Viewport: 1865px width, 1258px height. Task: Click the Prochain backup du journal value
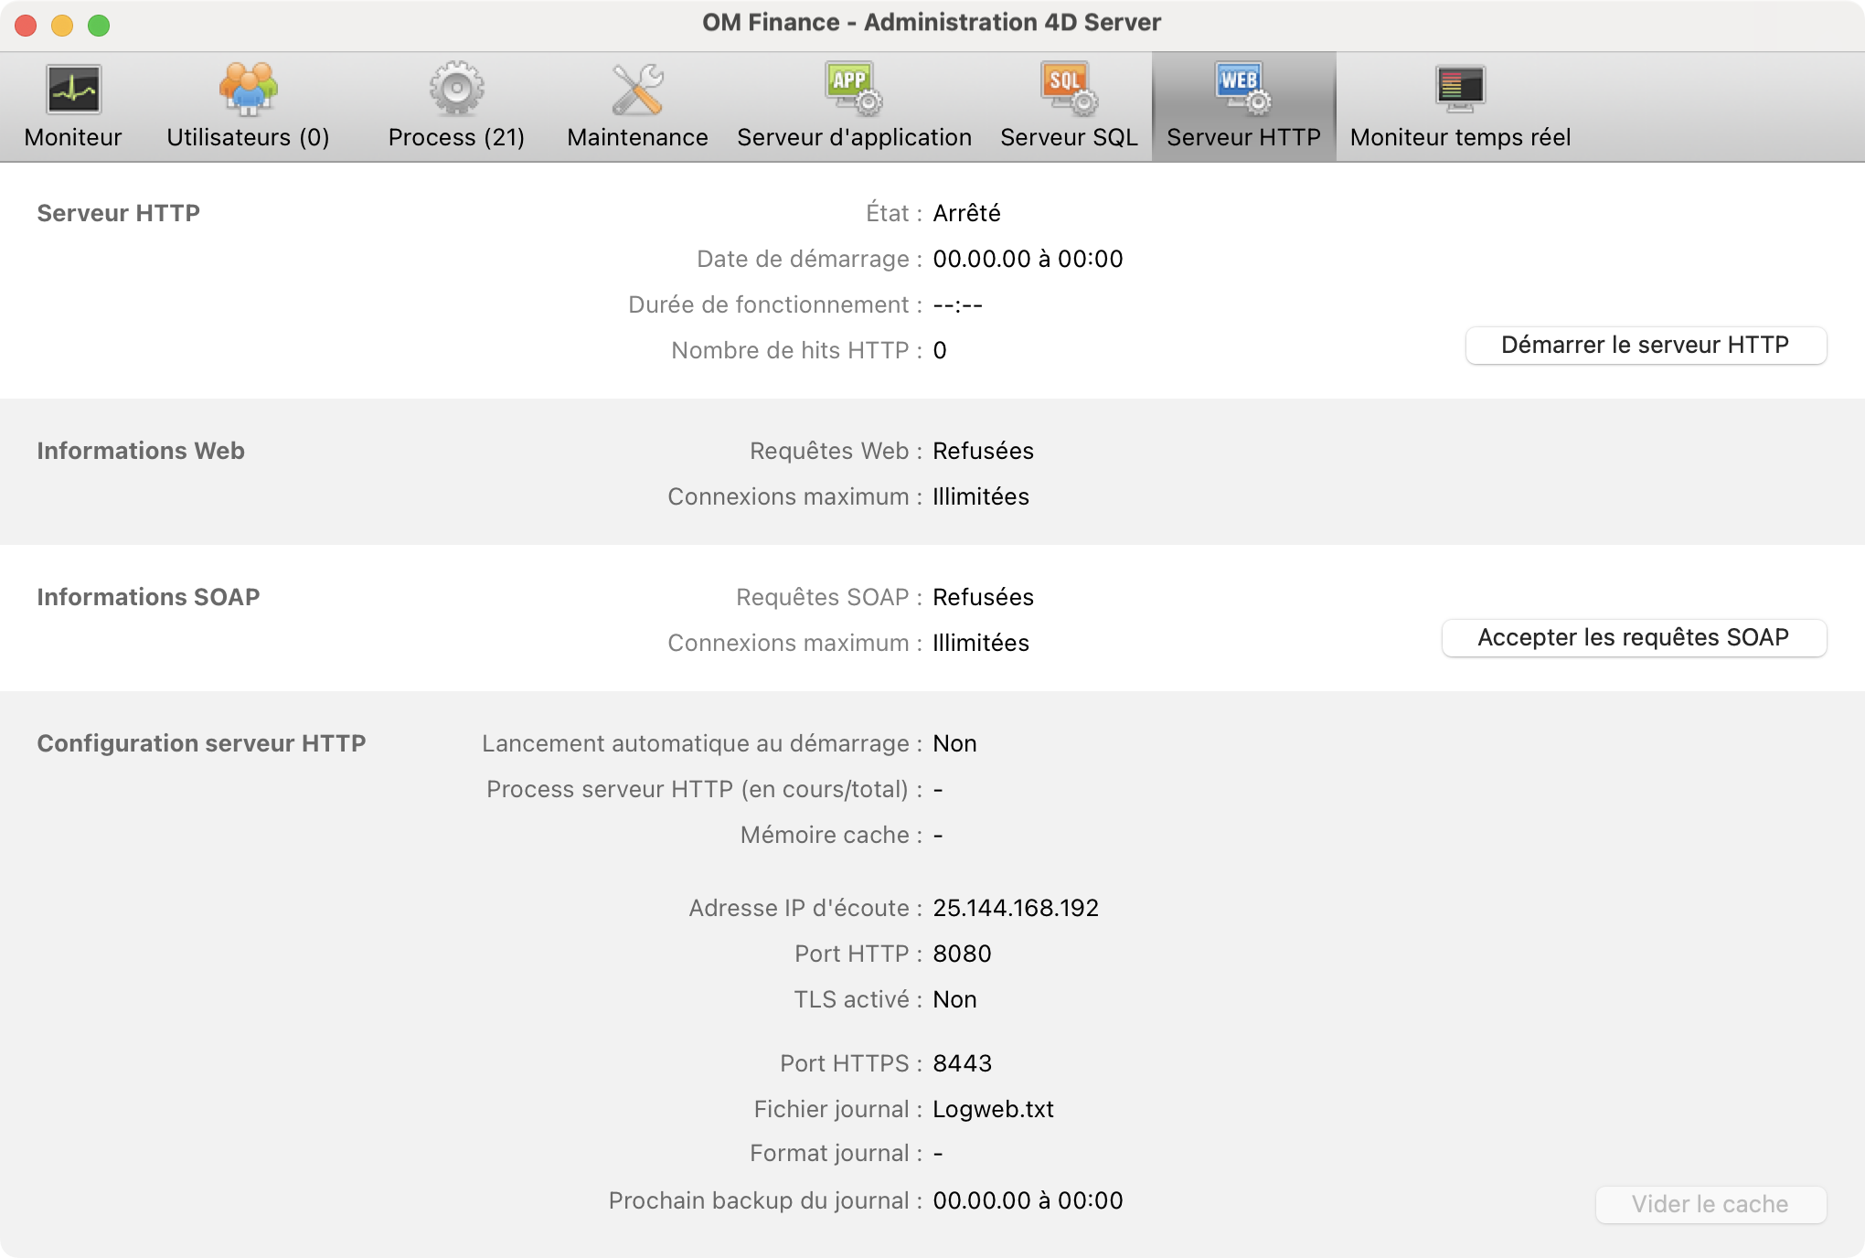[x=1028, y=1200]
